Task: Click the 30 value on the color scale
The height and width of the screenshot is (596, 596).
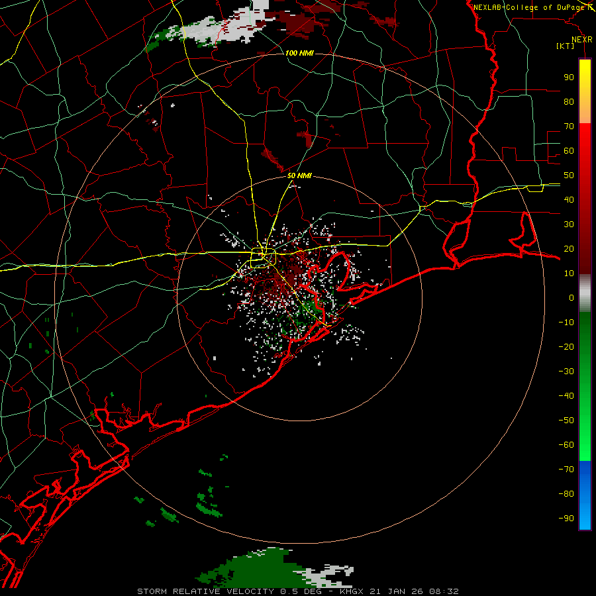Action: coord(569,224)
